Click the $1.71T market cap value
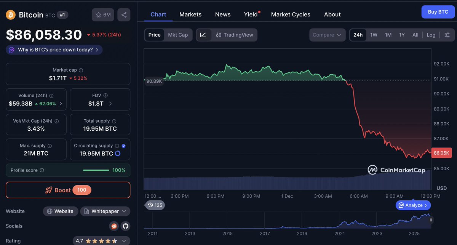 [x=58, y=78]
